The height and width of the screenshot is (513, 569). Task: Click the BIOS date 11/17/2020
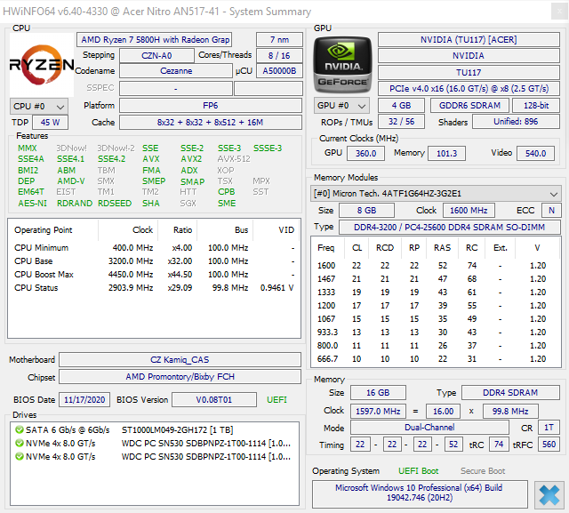coord(84,400)
